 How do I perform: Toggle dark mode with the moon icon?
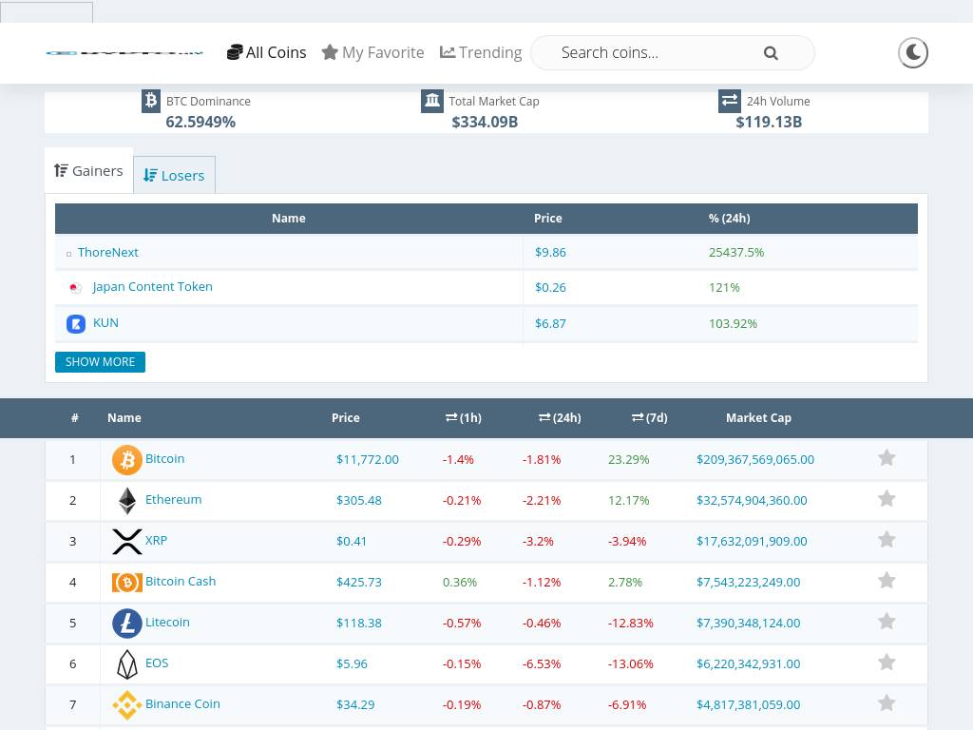[x=912, y=53]
